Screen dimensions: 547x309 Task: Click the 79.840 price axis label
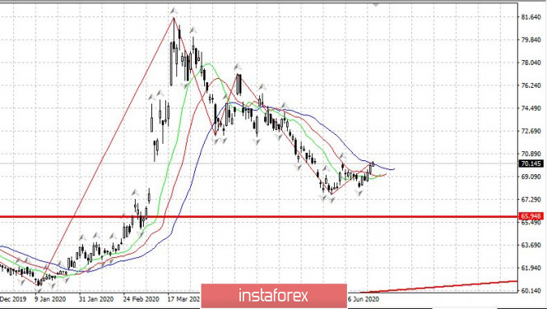531,39
